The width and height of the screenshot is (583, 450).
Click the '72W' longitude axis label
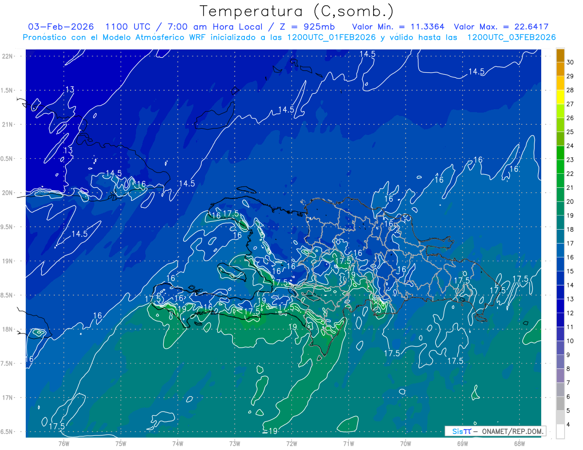click(x=292, y=444)
